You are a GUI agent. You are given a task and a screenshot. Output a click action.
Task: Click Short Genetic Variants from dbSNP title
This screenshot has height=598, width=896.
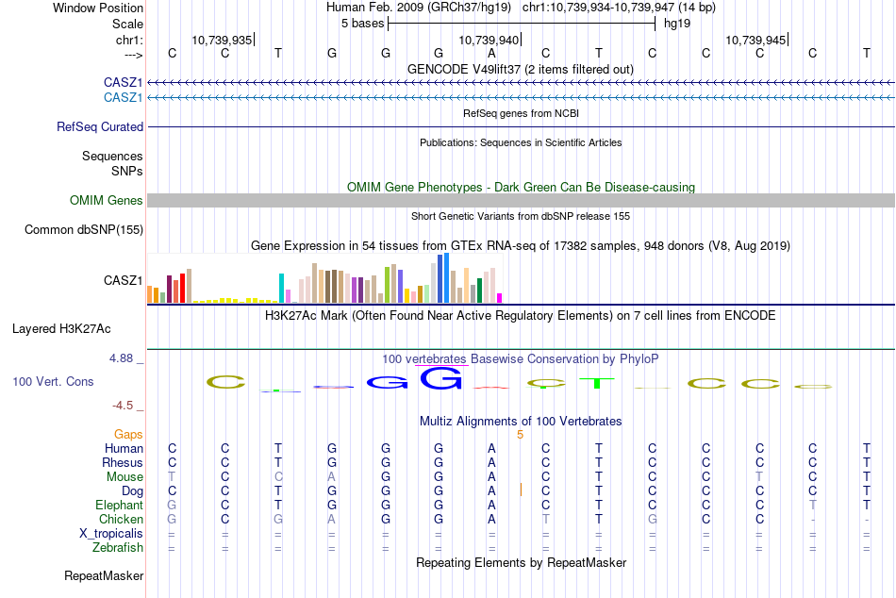point(521,216)
